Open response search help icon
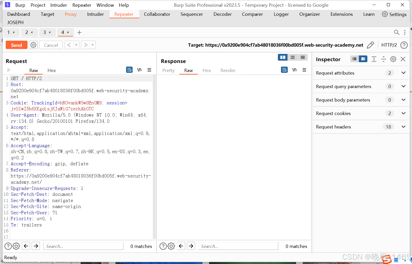This screenshot has height=264, width=412. (163, 246)
